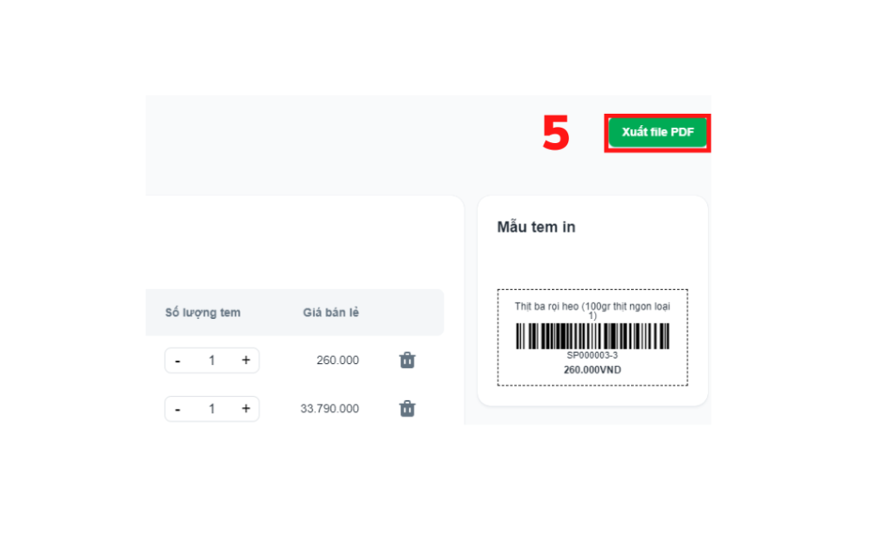883x558 pixels.
Task: Click the SP000003-3 code under barcode
Action: (592, 355)
